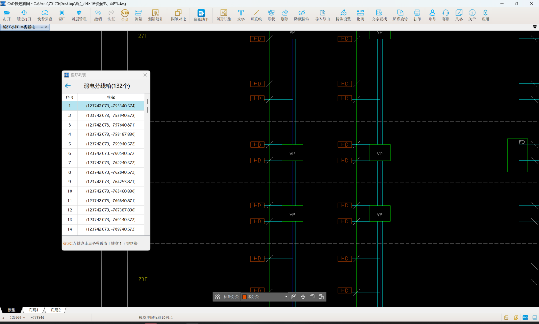Open the VIP 会员 membership icon
539x324 pixels.
125,15
